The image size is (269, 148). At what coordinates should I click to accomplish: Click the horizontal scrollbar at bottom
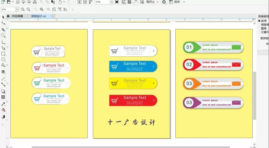click(131, 147)
